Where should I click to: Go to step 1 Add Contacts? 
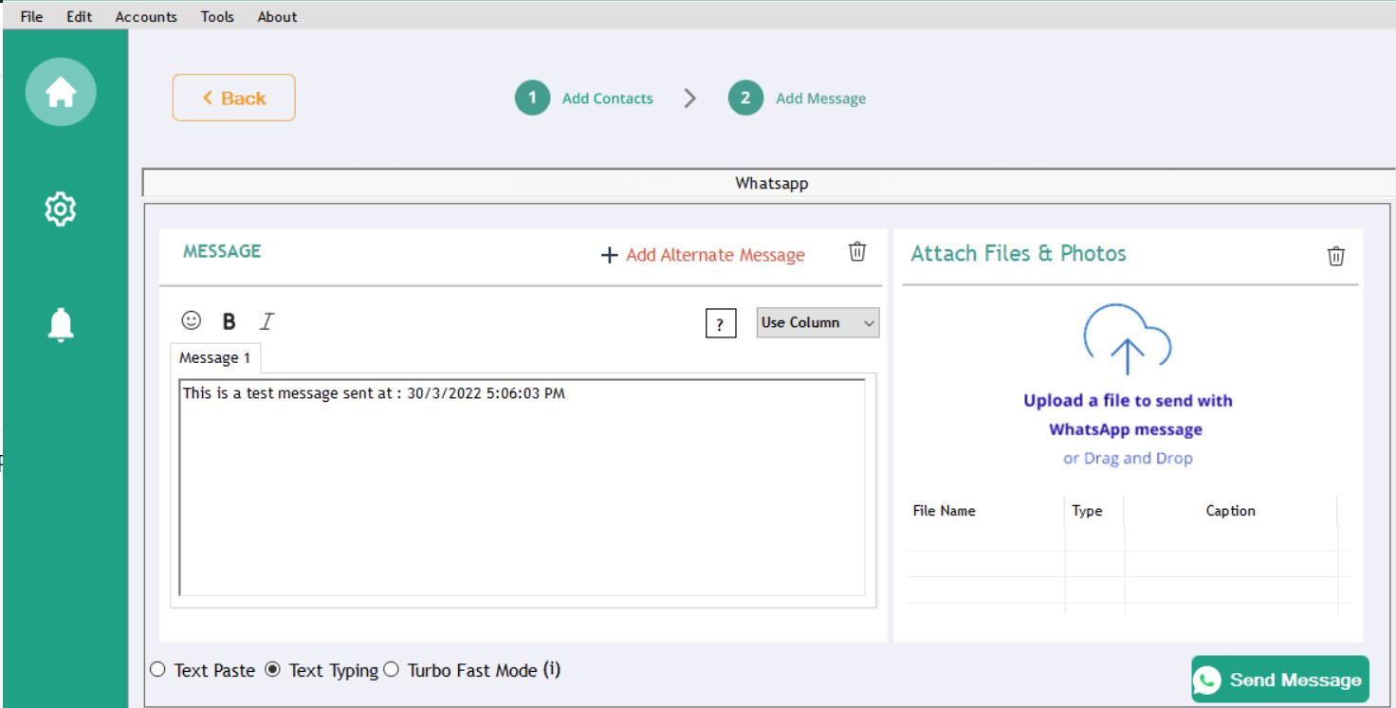pyautogui.click(x=584, y=98)
